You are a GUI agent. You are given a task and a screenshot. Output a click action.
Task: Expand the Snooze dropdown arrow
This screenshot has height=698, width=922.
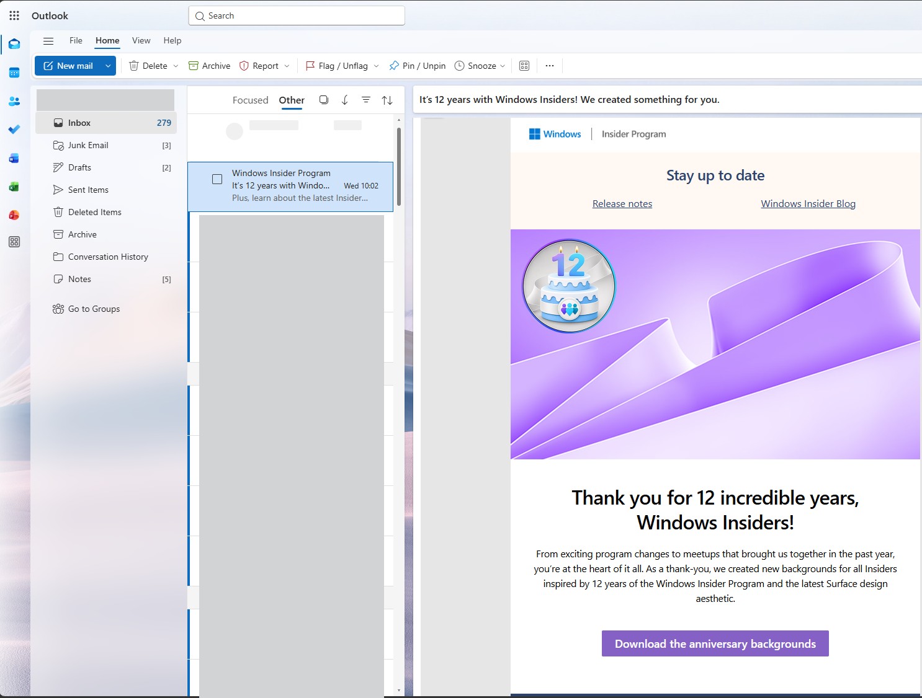coord(503,66)
